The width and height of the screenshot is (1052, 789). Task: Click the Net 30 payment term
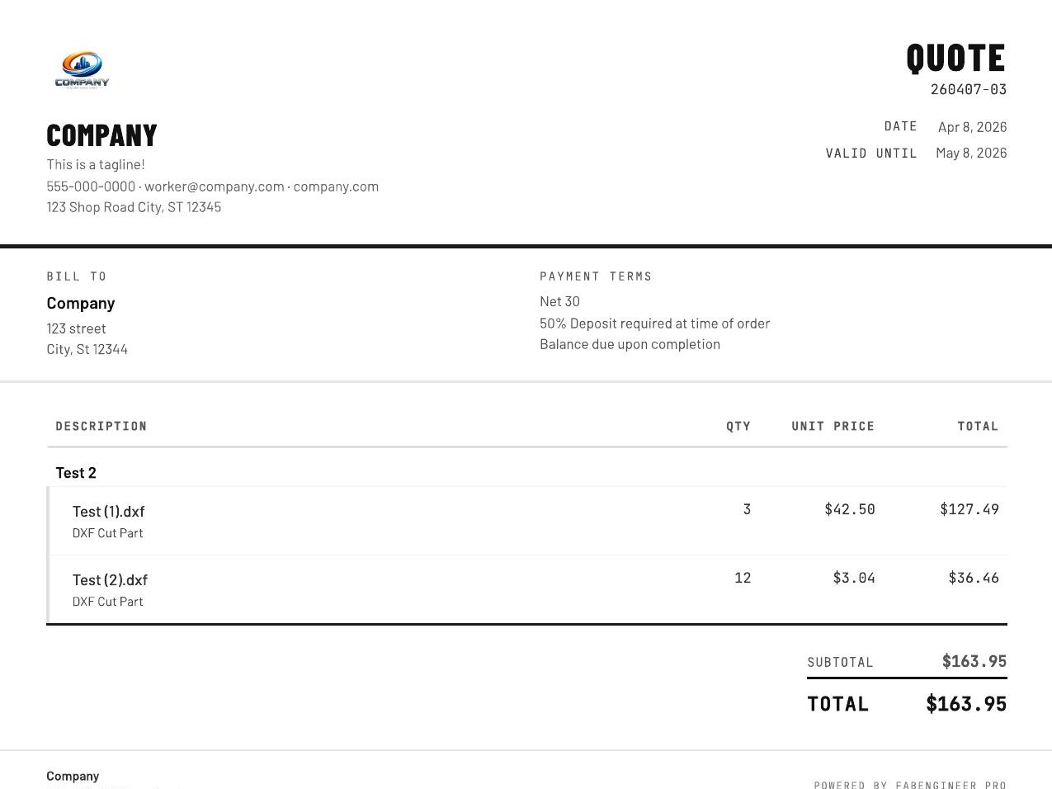559,301
